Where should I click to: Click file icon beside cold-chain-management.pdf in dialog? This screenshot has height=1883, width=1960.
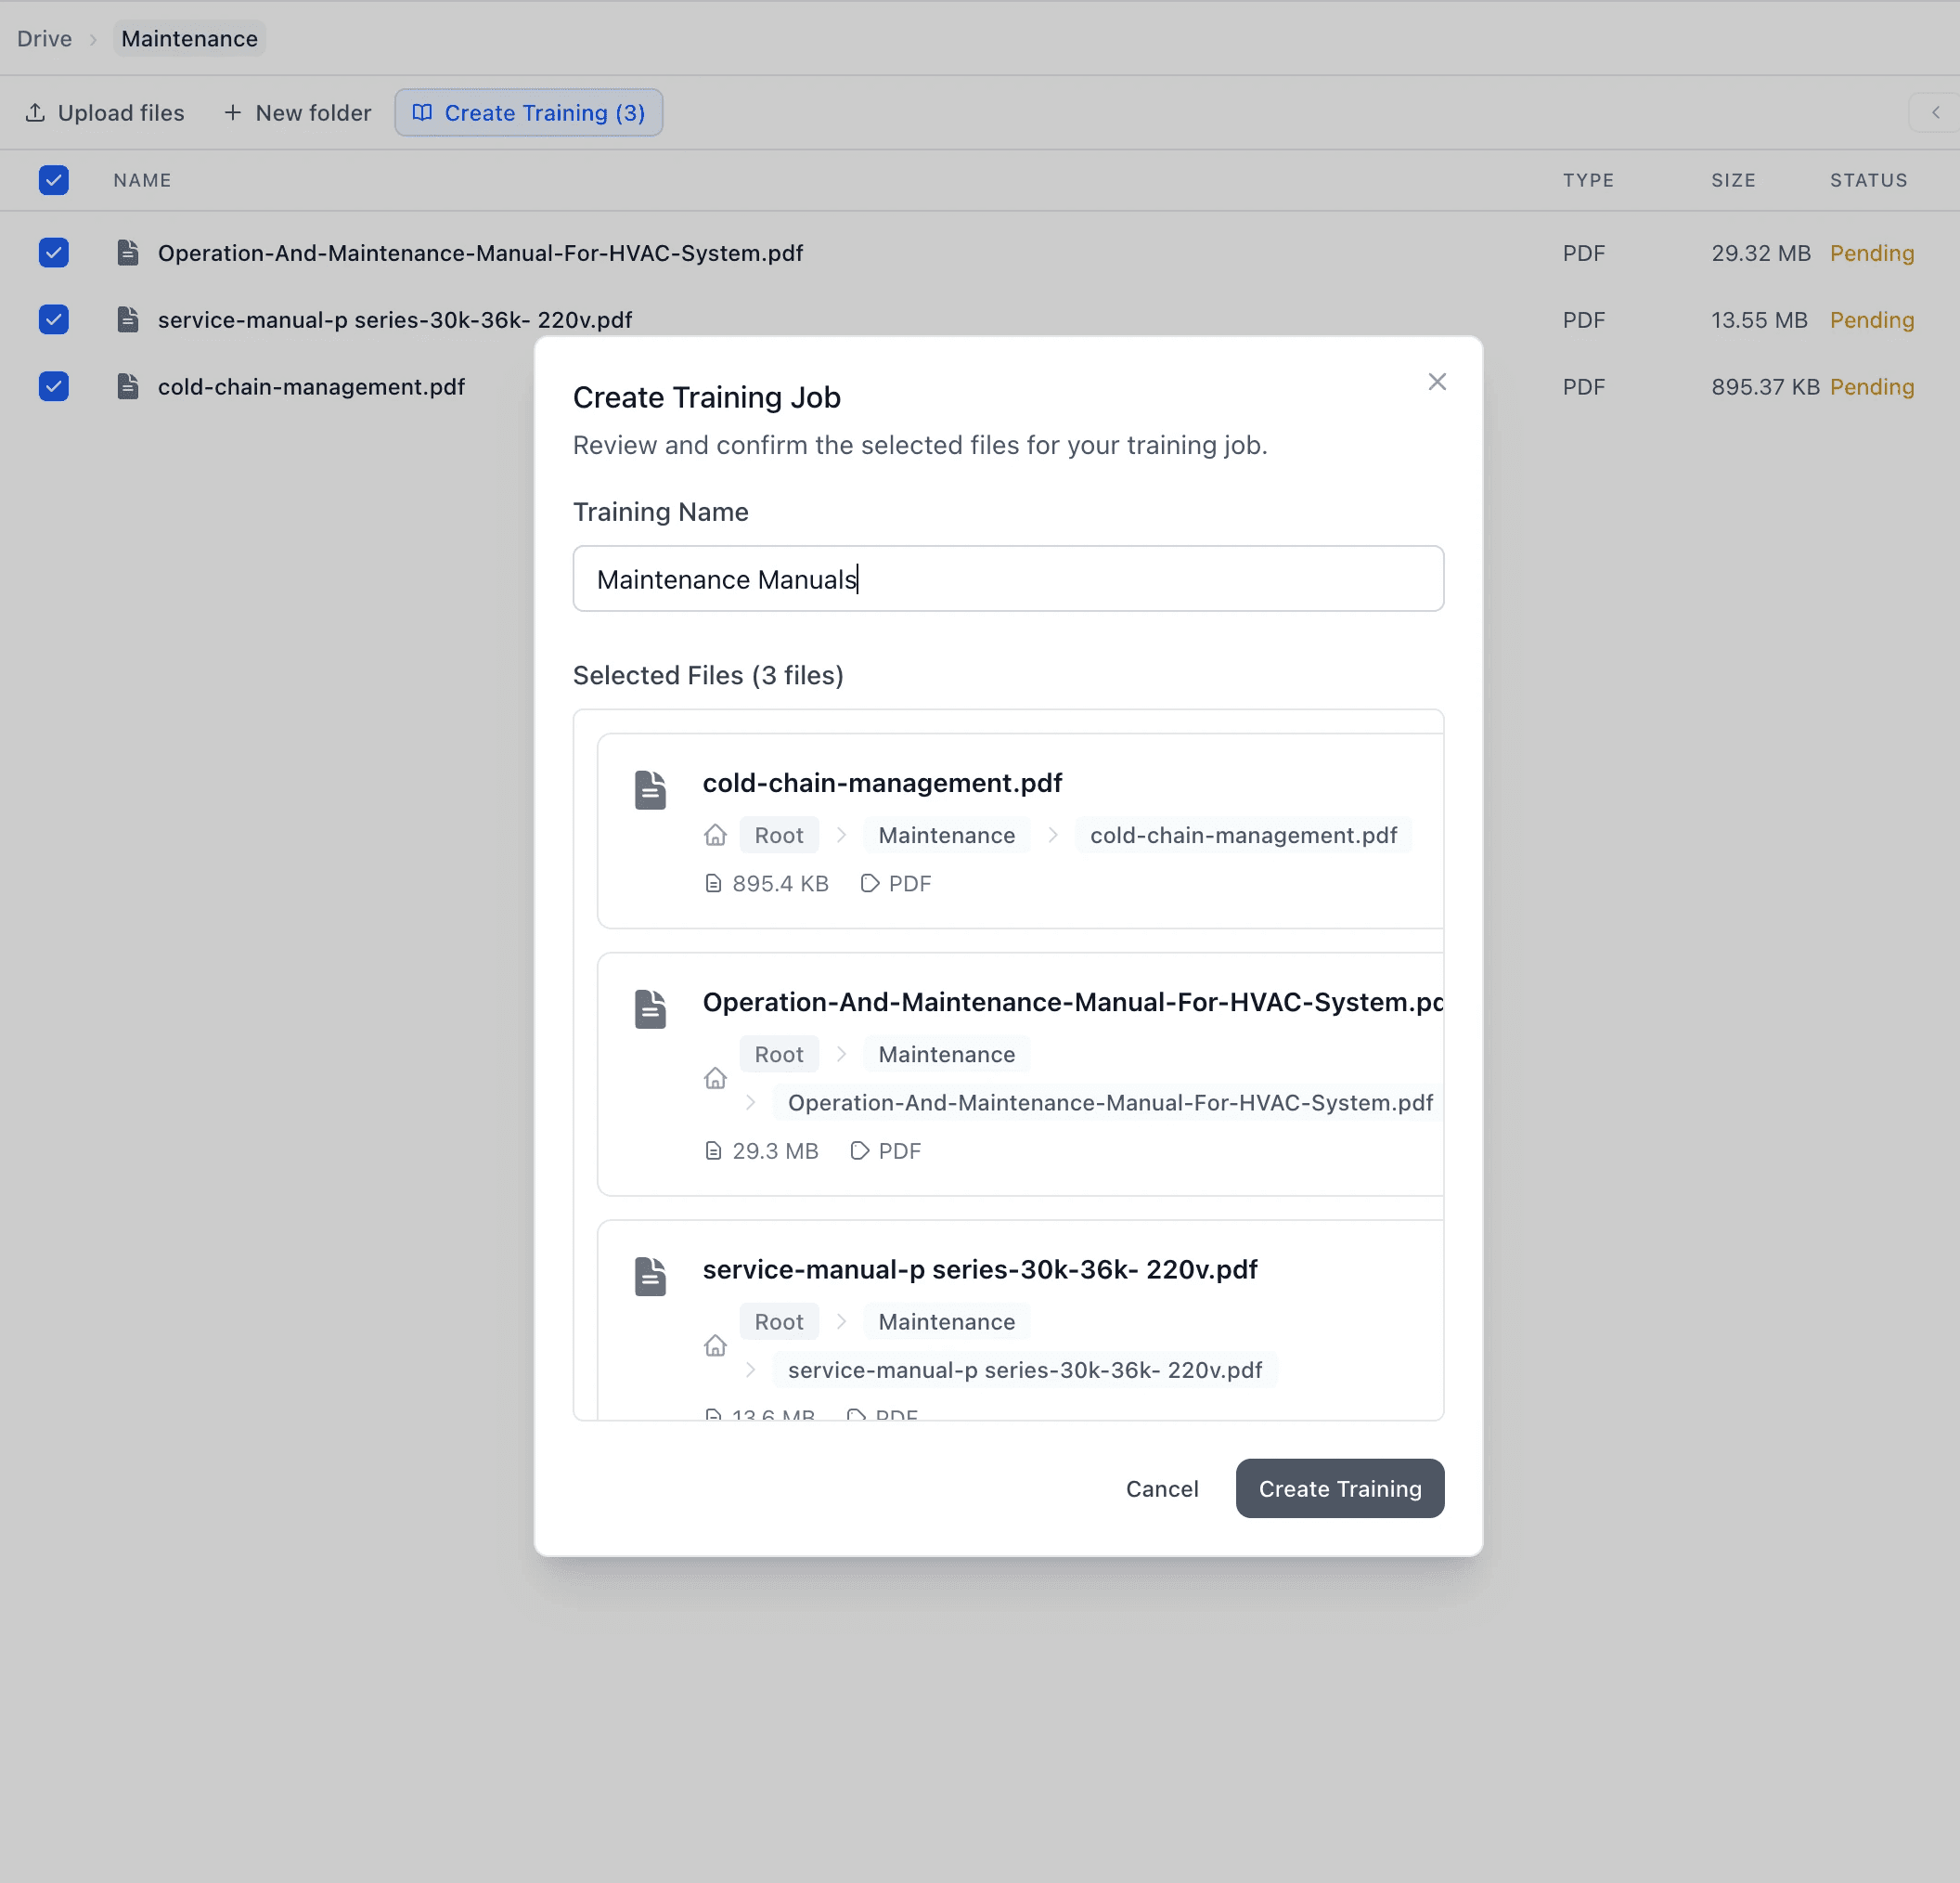coord(650,789)
